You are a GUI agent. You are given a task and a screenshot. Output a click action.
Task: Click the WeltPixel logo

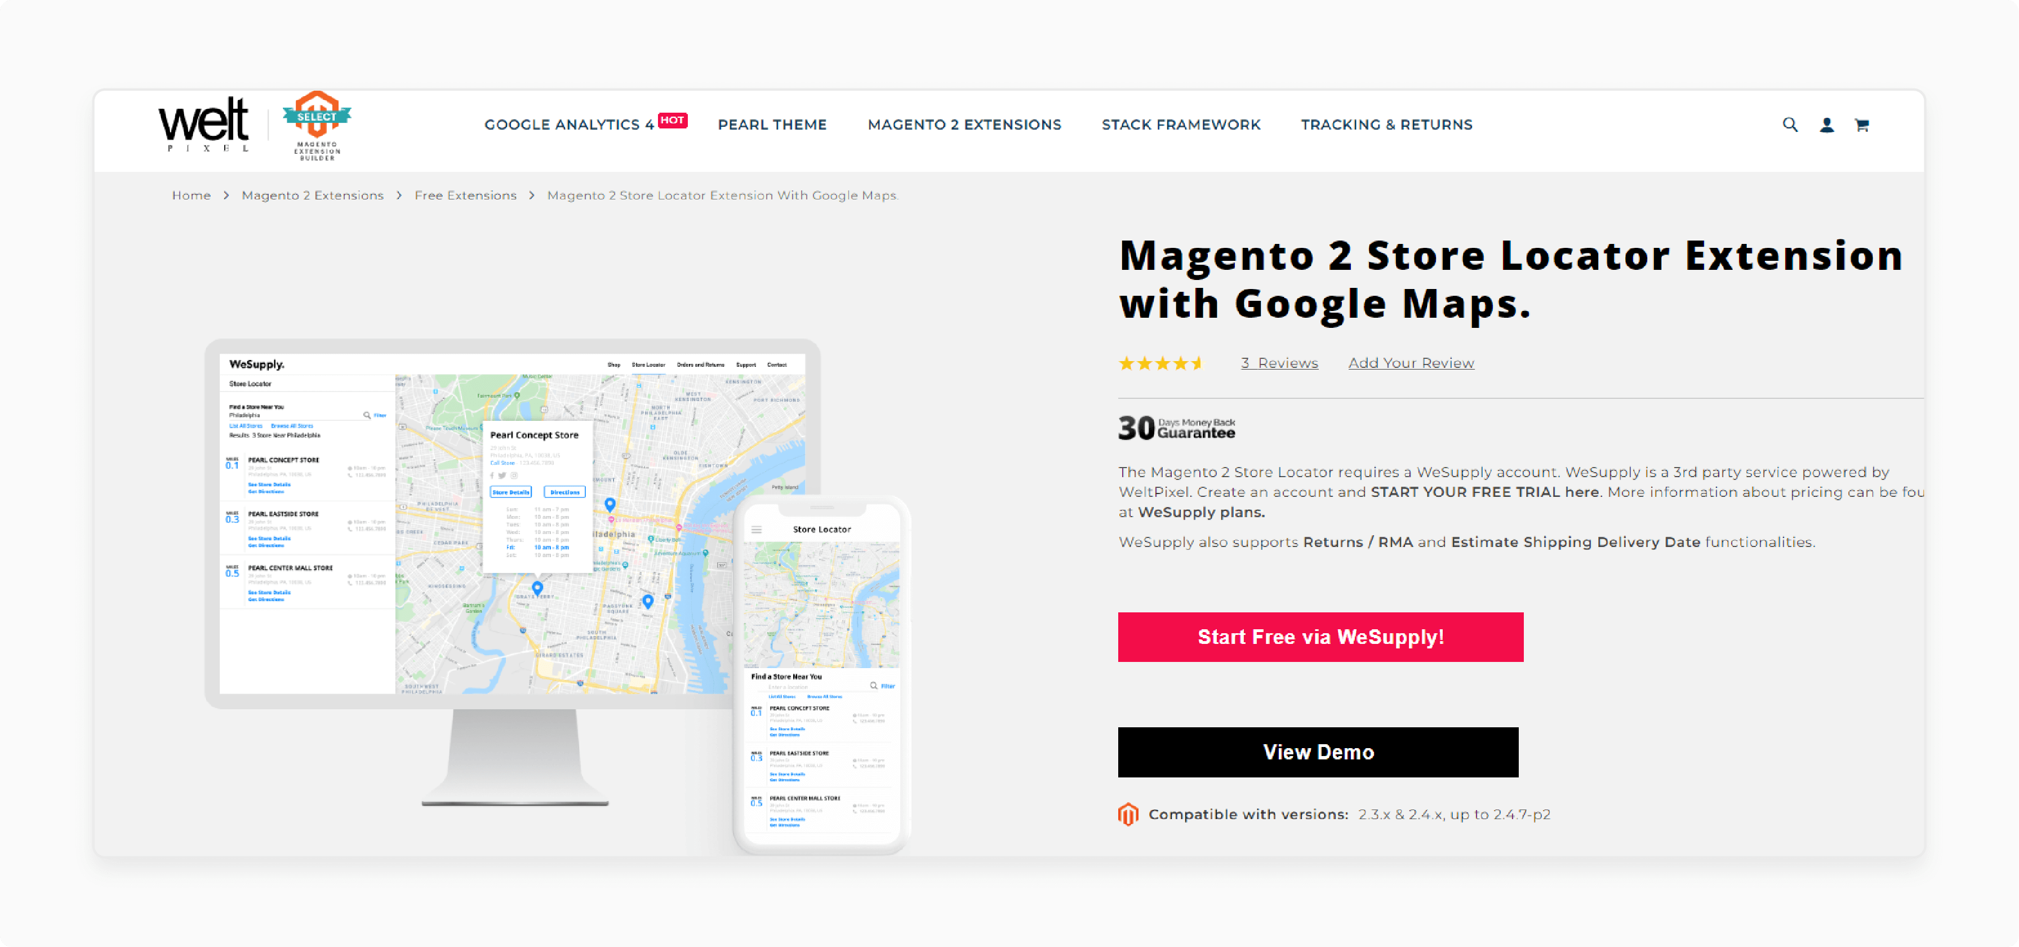click(204, 125)
